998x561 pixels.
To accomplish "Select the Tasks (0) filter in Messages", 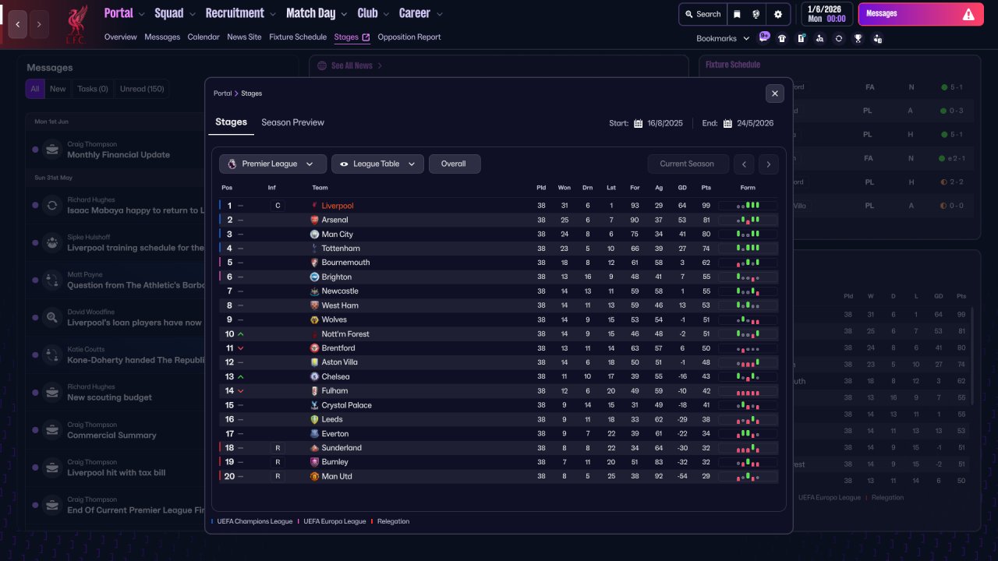I will click(x=93, y=89).
